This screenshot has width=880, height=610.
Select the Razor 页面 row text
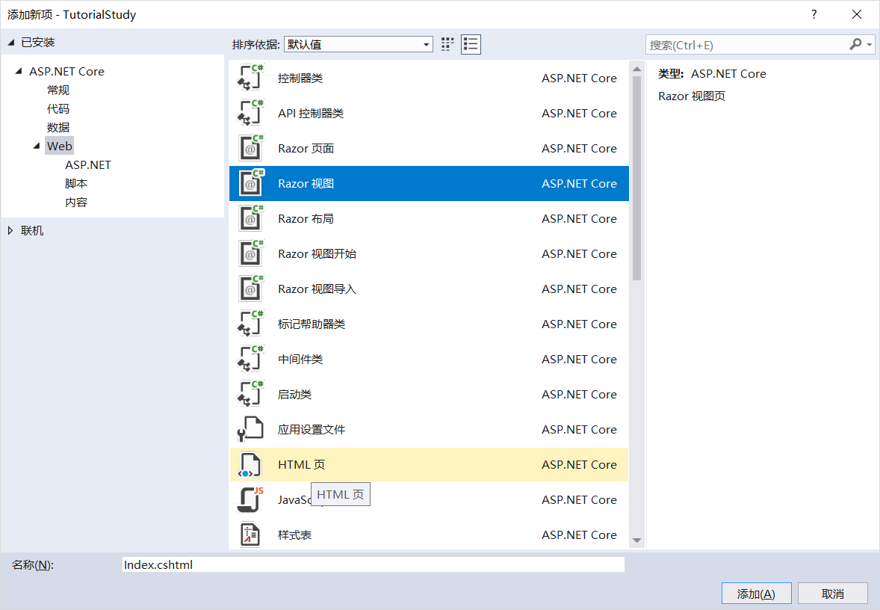pos(306,148)
